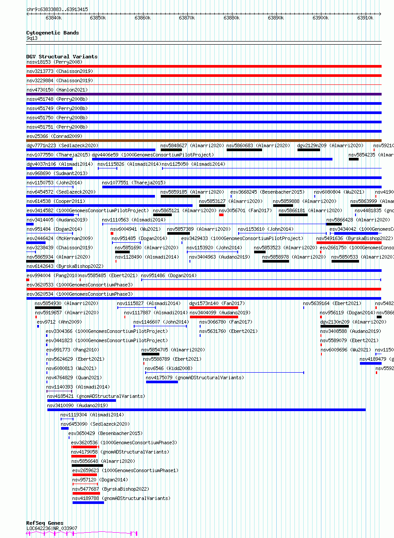Image resolution: width=394 pixels, height=538 pixels.
Task: Select esv2659623 (1000GenomesConsortiumPhase1) label
Action: 126,470
